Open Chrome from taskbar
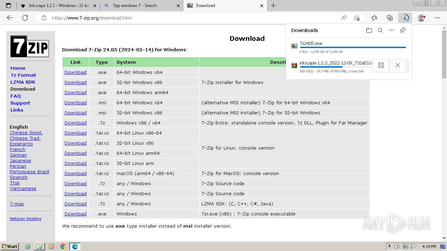This screenshot has height=251, width=447. click(x=63, y=246)
